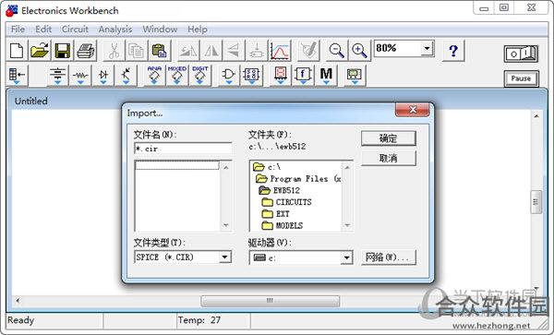Click the Temp: 27 status field
The width and height of the screenshot is (554, 335).
213,320
